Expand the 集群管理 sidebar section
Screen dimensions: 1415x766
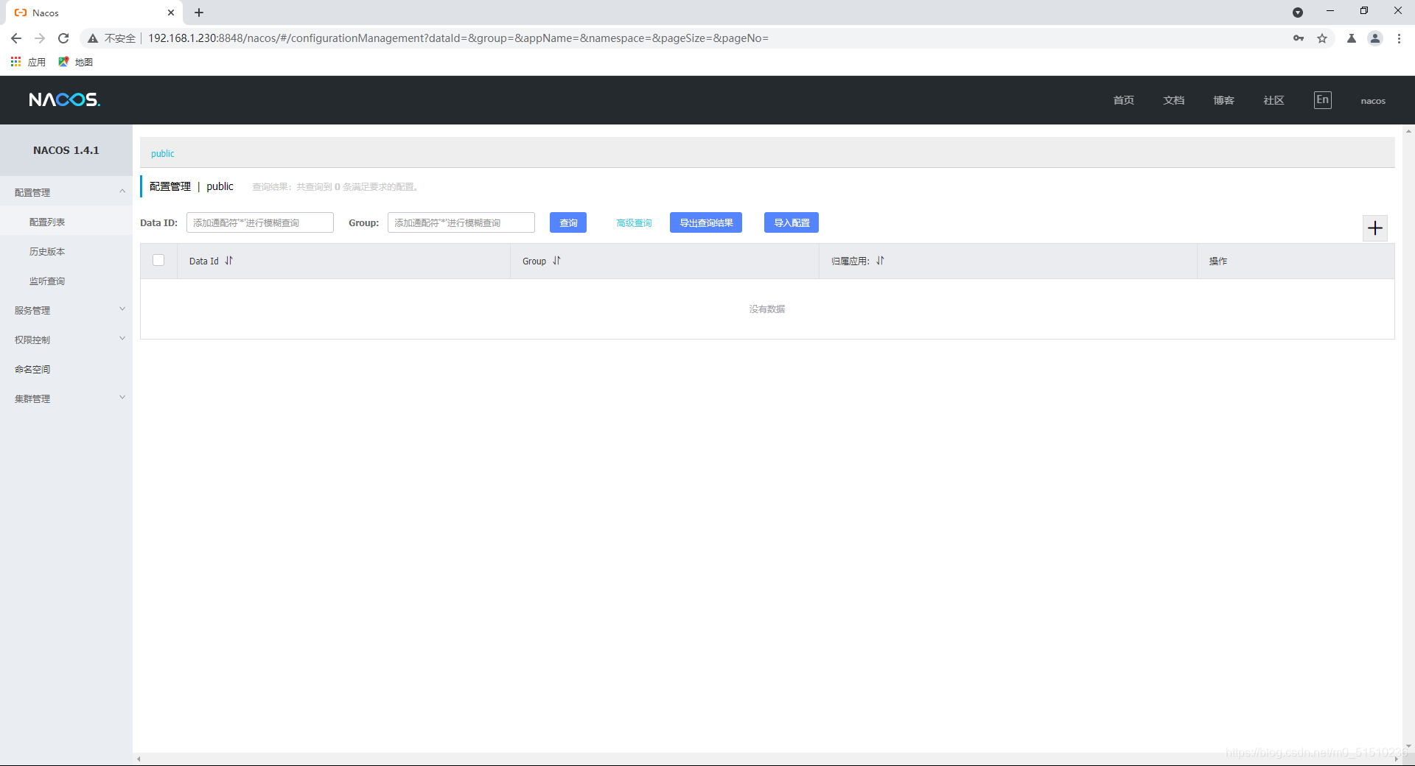(66, 398)
